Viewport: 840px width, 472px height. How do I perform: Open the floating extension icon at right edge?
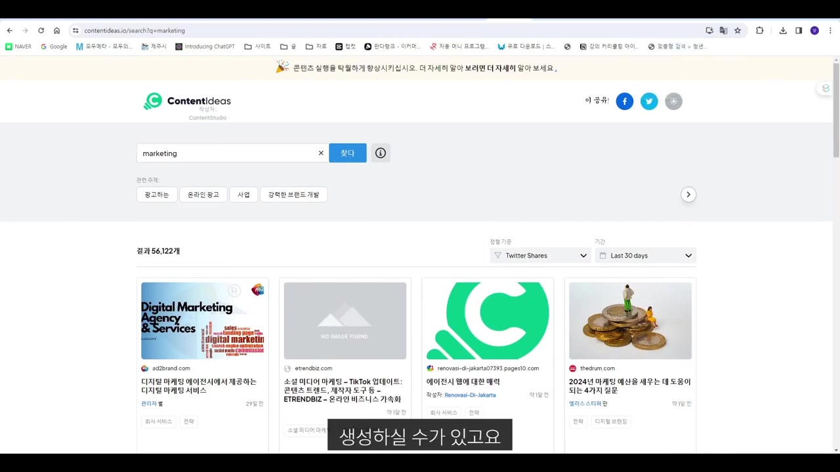click(x=826, y=88)
